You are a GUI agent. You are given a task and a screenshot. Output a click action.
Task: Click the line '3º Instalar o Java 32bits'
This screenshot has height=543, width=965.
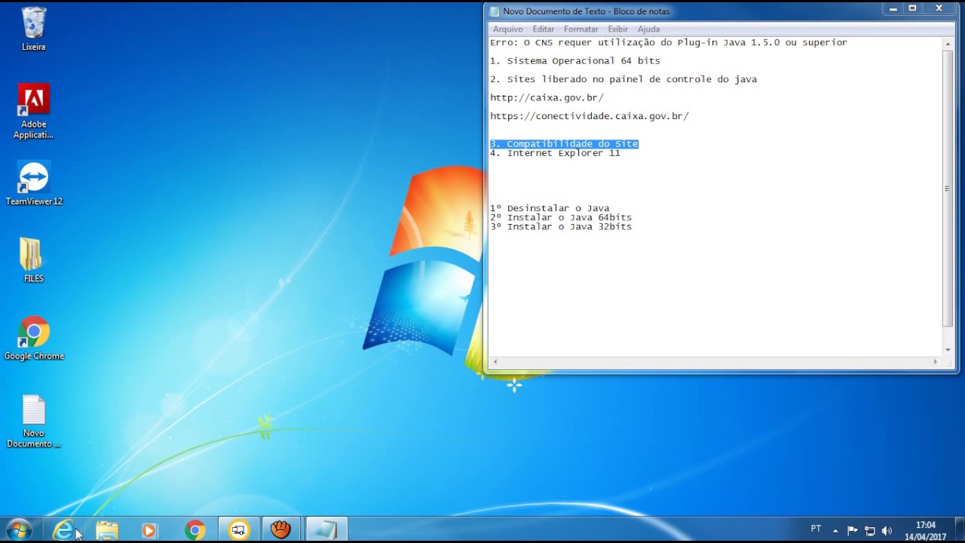(x=561, y=226)
